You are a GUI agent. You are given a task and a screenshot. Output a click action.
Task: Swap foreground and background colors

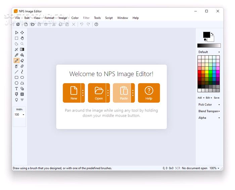pyautogui.click(x=212, y=34)
